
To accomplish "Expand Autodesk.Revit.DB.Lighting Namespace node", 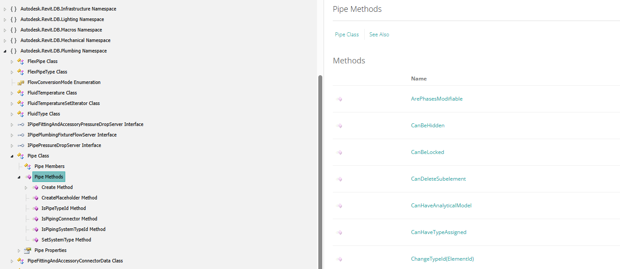I will (5, 19).
